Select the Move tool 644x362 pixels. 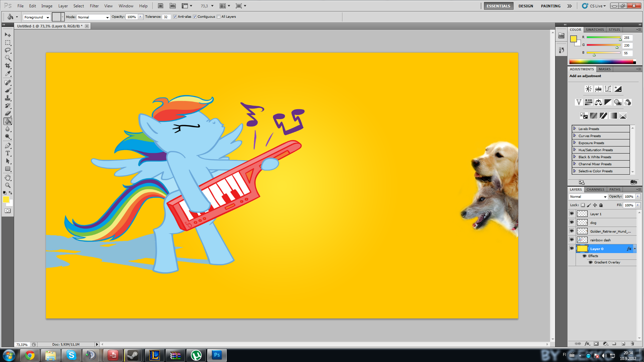(8, 35)
